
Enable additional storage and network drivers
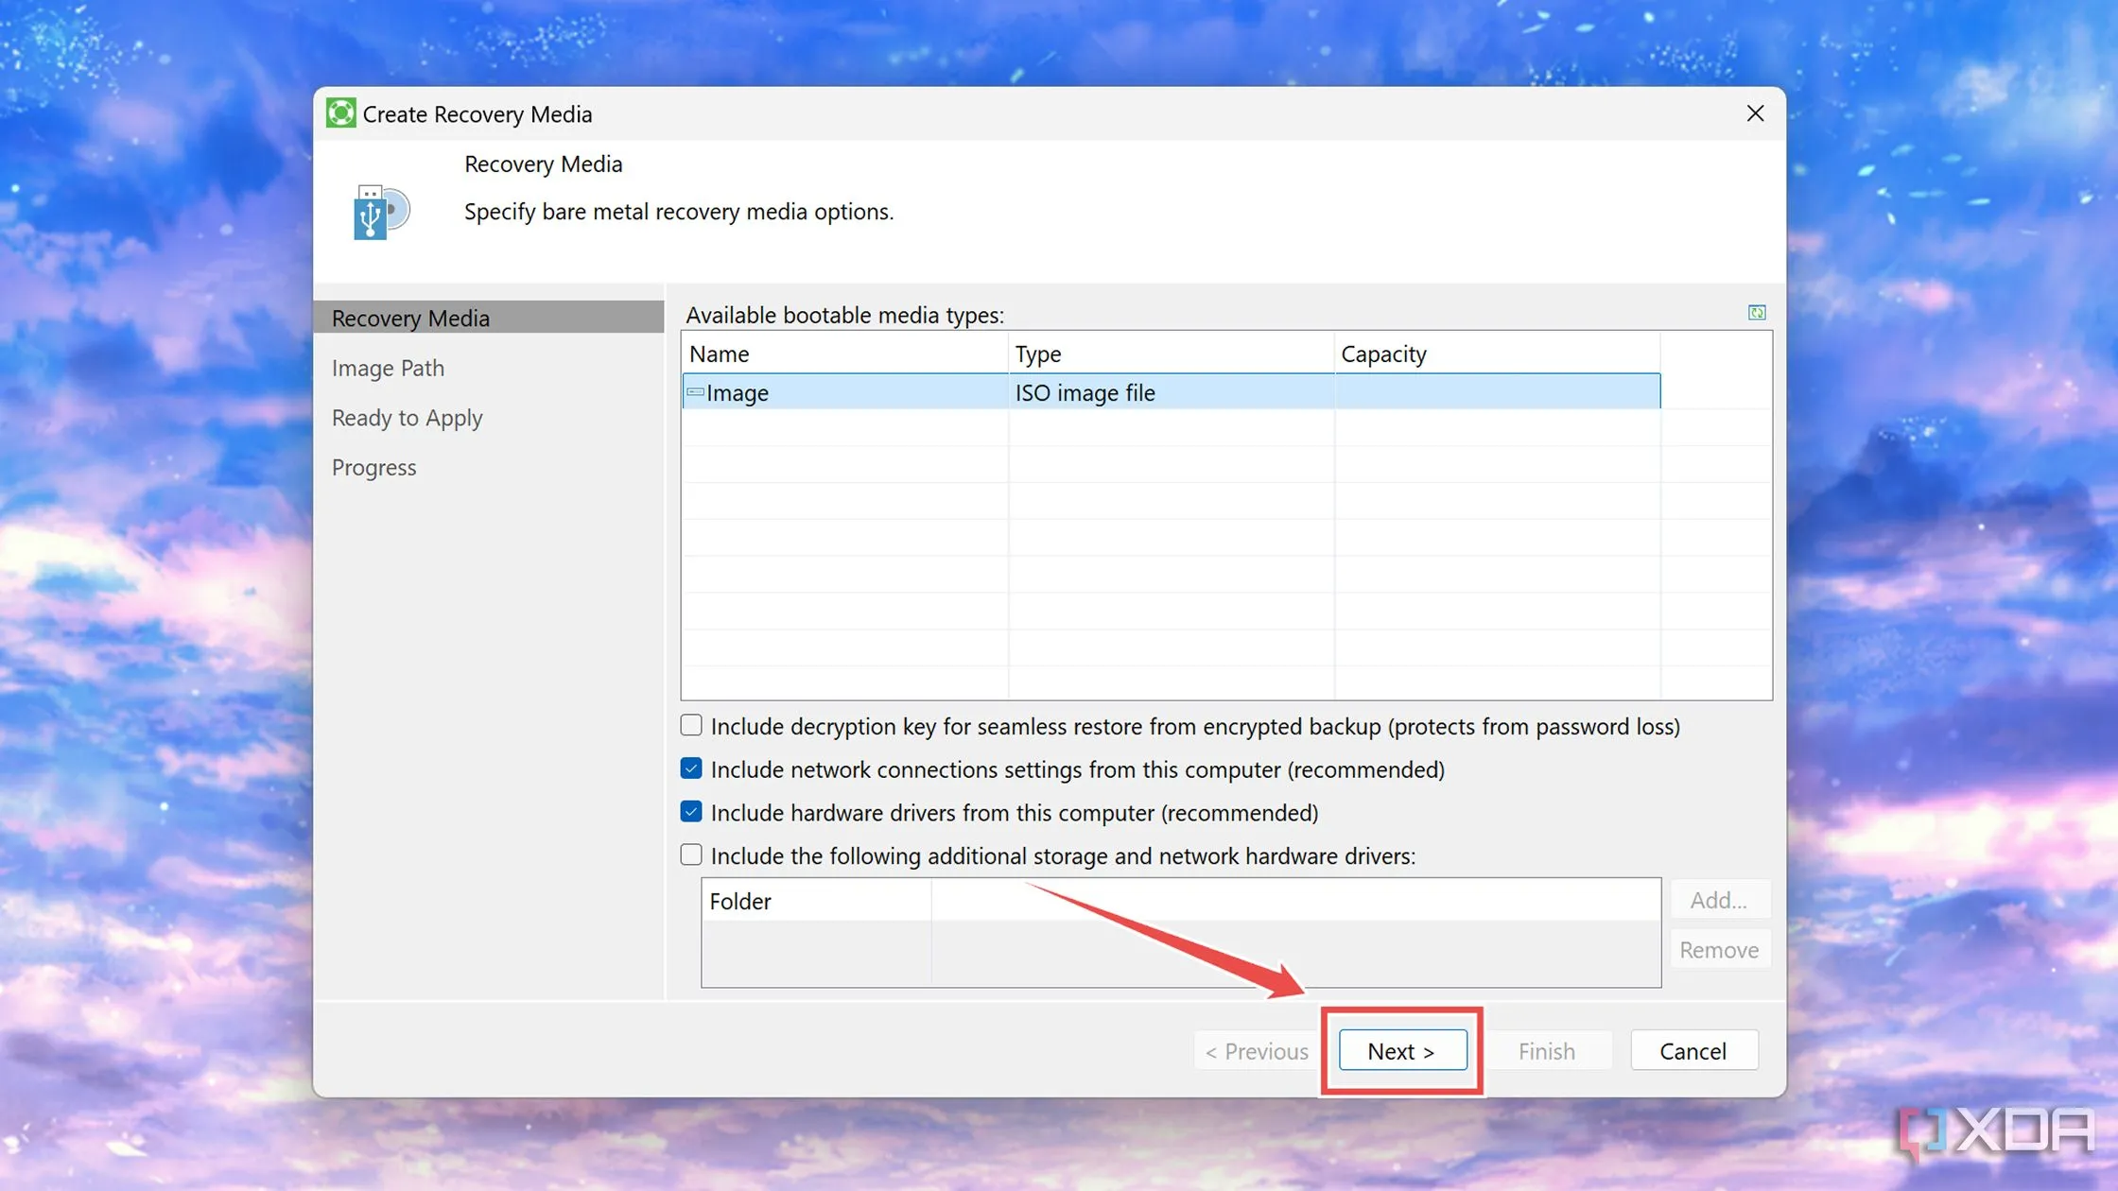point(691,855)
